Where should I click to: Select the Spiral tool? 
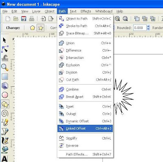coord(5,113)
